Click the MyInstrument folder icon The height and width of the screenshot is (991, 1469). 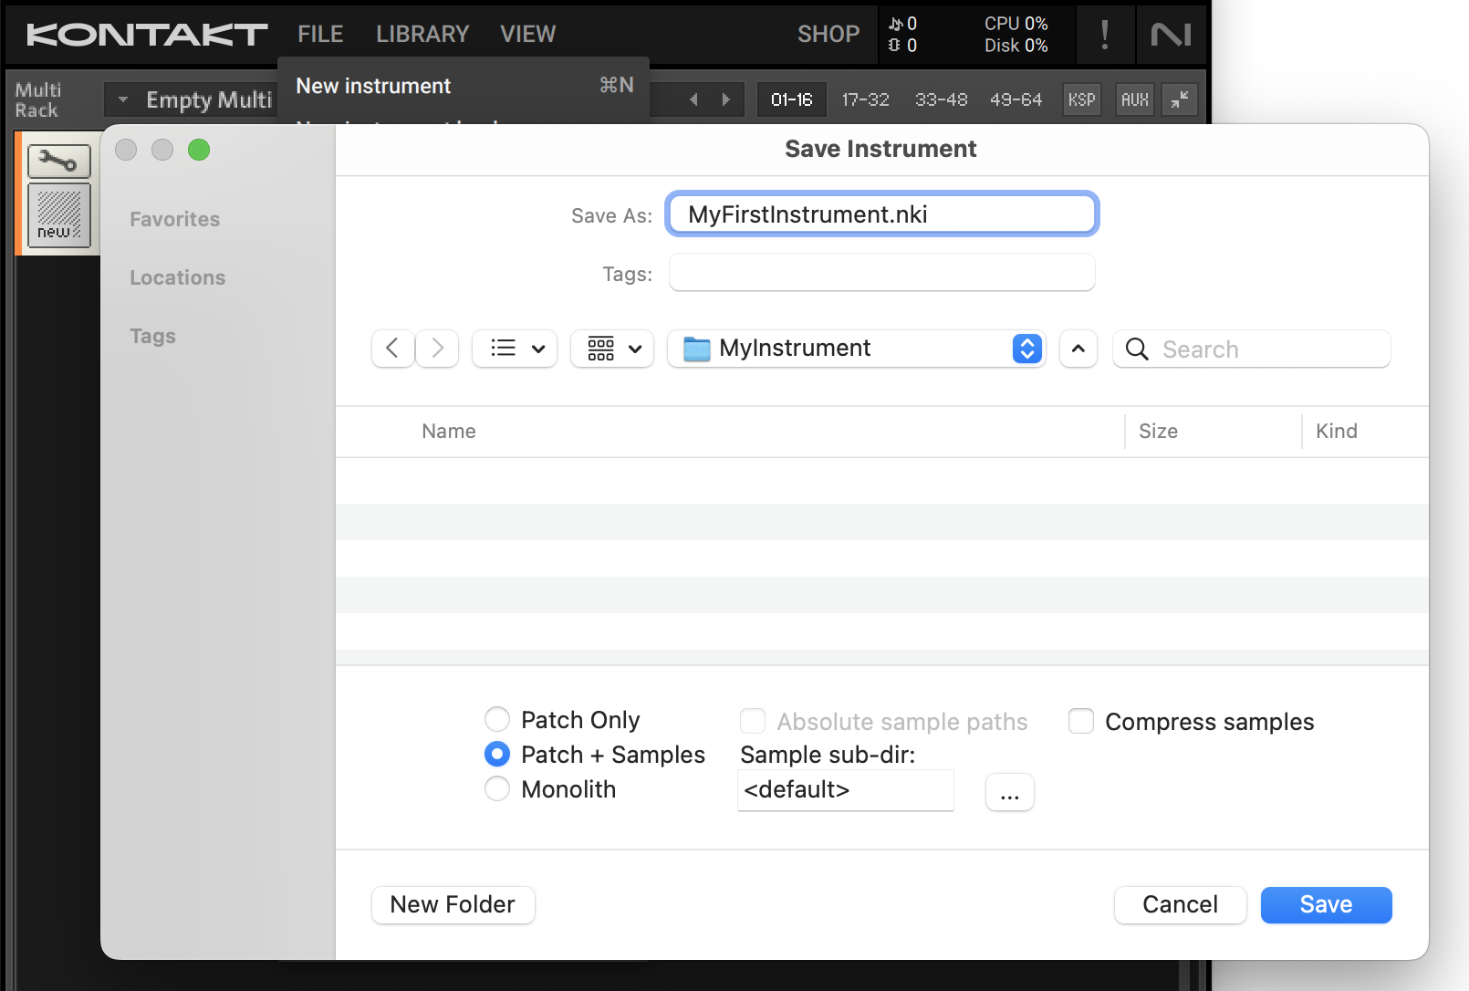coord(697,349)
